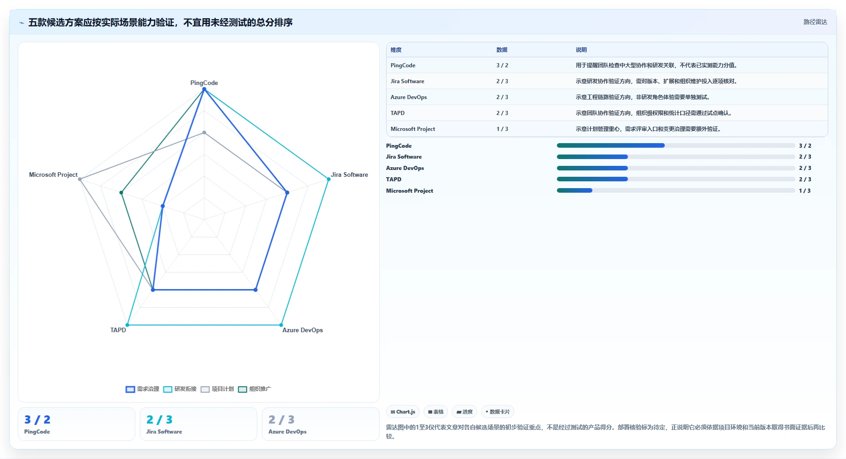
Task: Click the Microsoft Project progress bar
Action: 676,190
